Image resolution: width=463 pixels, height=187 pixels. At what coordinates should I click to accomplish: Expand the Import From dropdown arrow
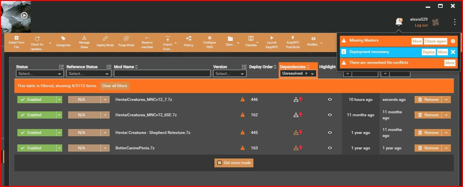point(176,43)
